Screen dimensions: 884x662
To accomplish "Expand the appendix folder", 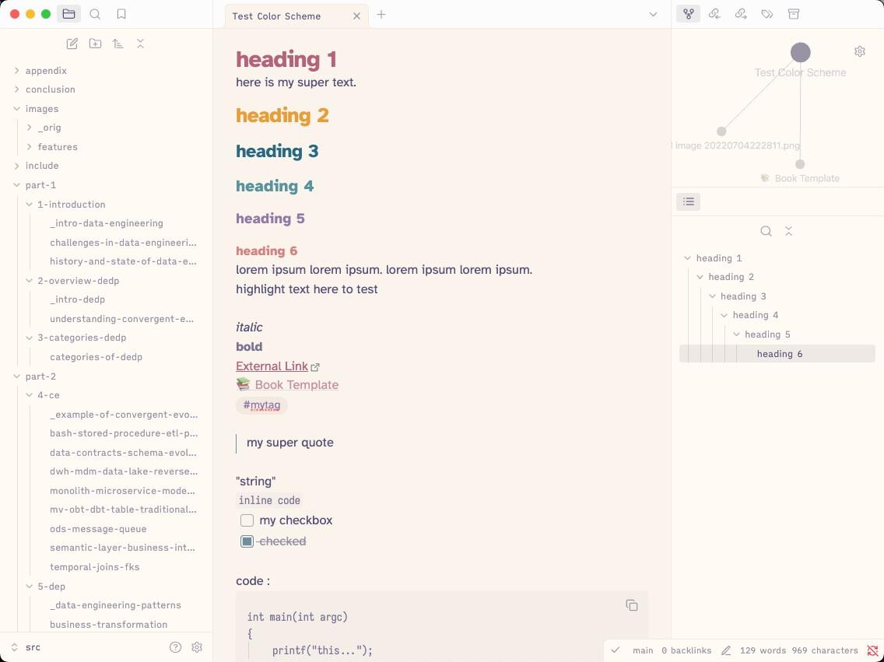I will (x=17, y=71).
